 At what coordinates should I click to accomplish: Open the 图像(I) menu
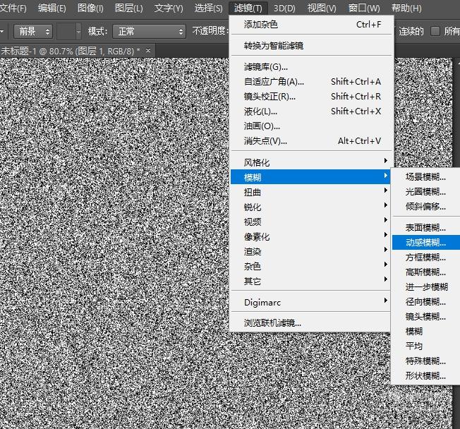pyautogui.click(x=90, y=8)
